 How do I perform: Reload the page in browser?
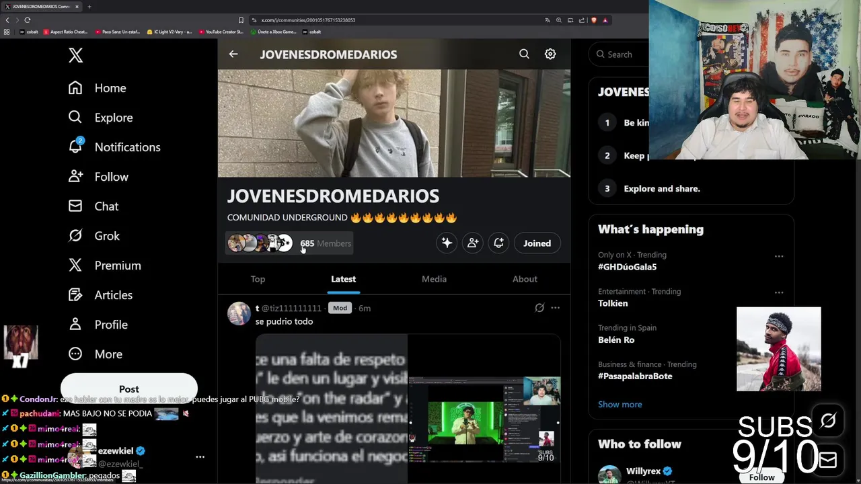pos(28,20)
